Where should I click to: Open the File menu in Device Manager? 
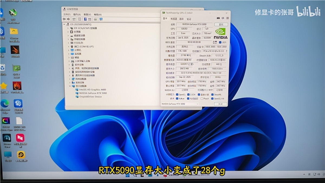(67, 14)
